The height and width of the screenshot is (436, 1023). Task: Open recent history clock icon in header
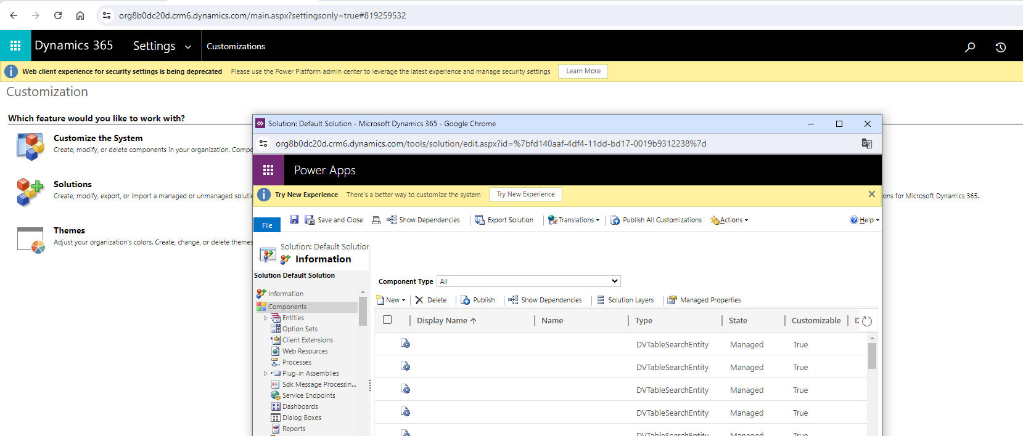pos(1001,47)
